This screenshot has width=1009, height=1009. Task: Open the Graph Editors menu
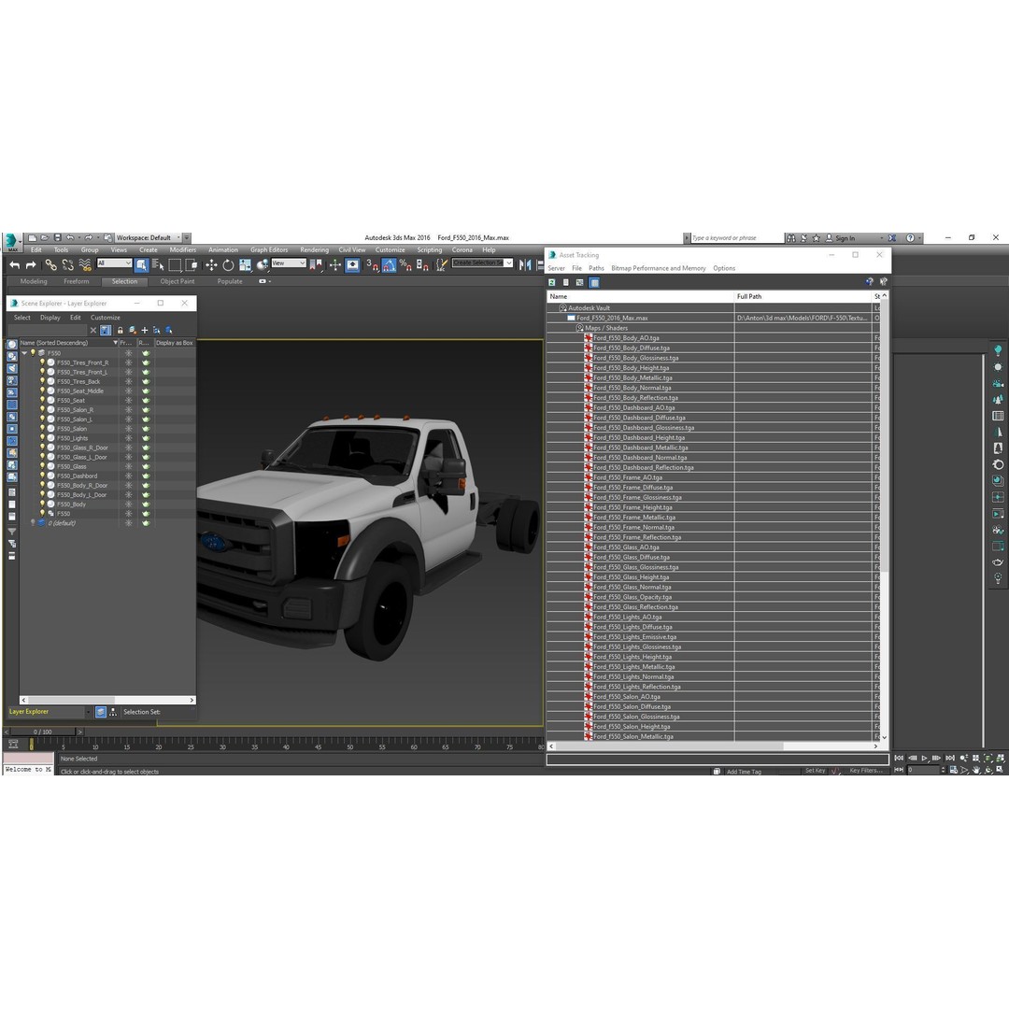pyautogui.click(x=269, y=249)
